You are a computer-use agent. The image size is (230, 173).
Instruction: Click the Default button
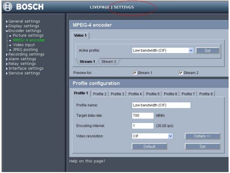(149, 147)
